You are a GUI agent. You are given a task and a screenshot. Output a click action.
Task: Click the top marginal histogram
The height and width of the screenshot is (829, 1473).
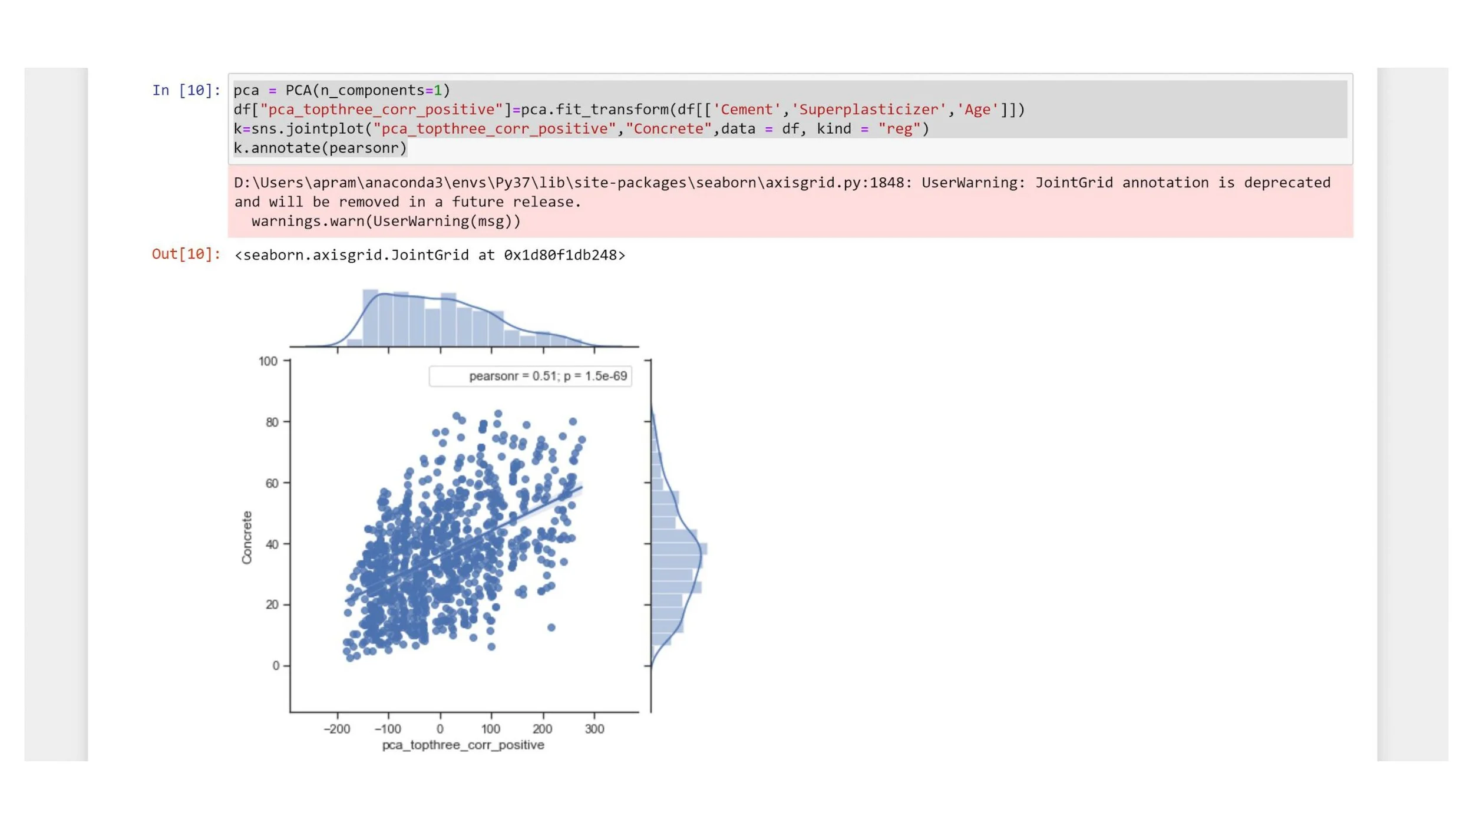(x=448, y=321)
